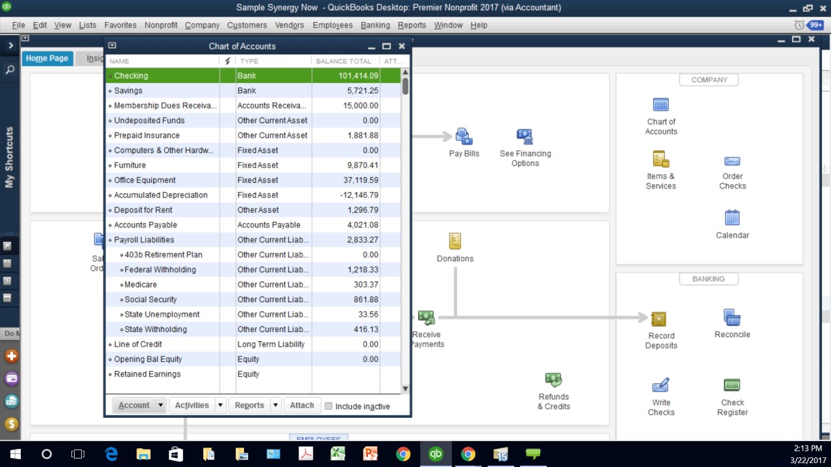The height and width of the screenshot is (467, 831).
Task: Open the Home window menu arrow at top-left
Action: coord(25,39)
